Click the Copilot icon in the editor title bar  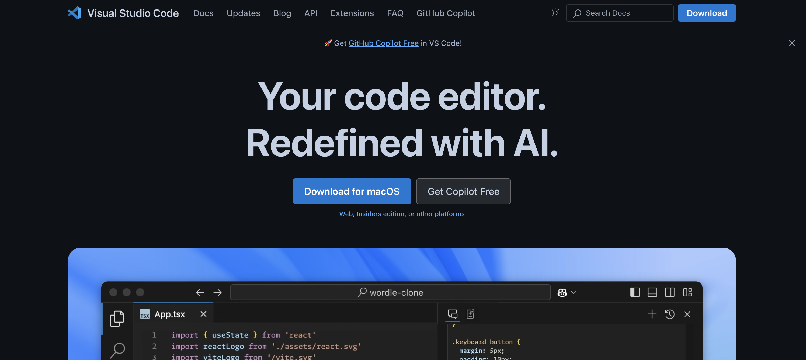(x=562, y=292)
